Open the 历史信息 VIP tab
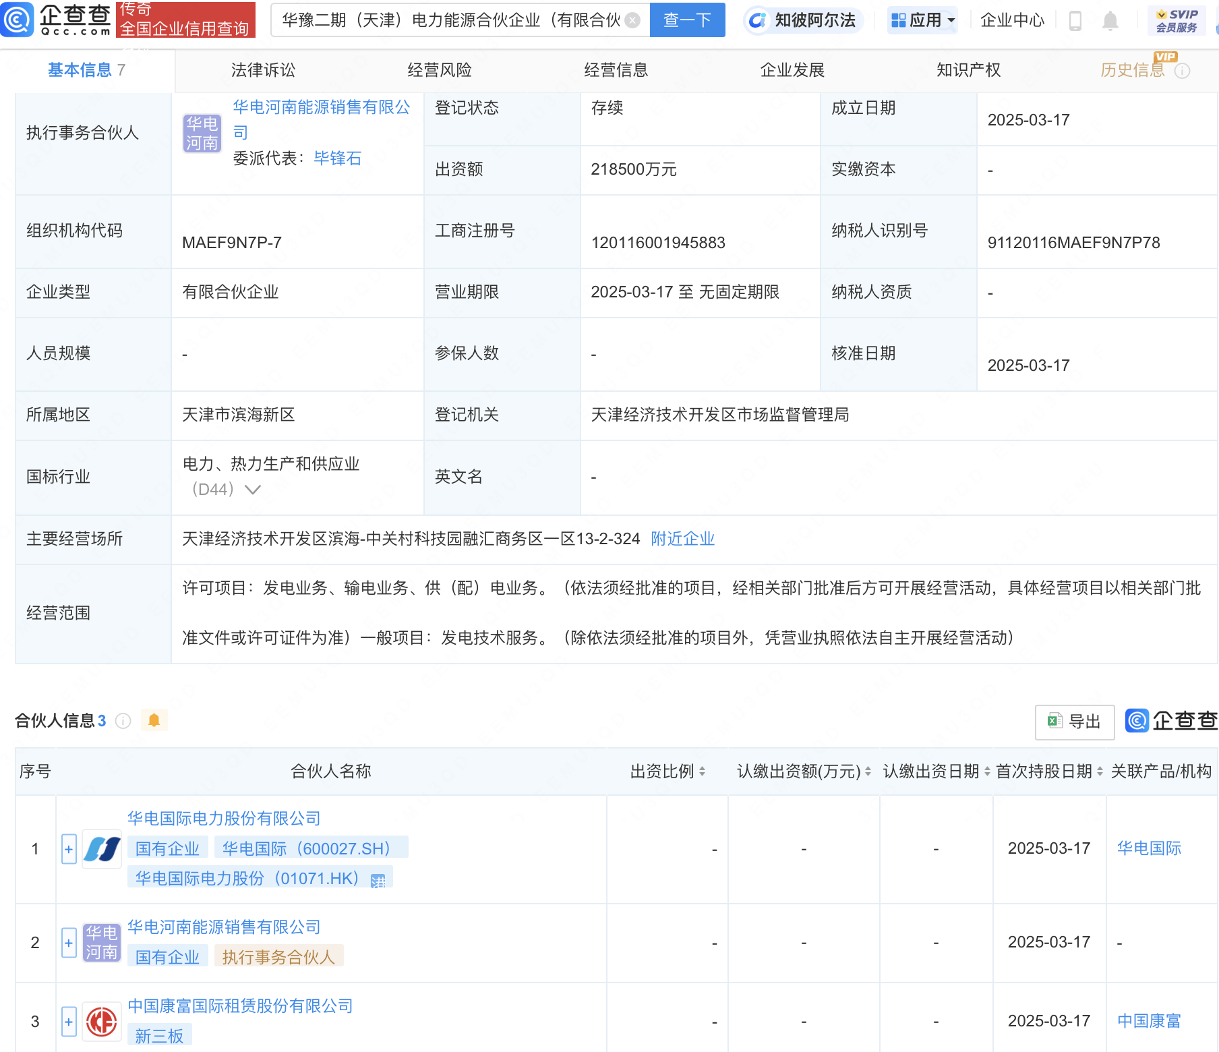 tap(1133, 70)
